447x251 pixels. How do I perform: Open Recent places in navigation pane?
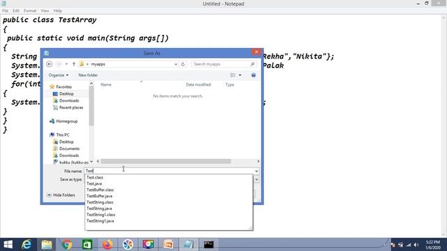(71, 107)
